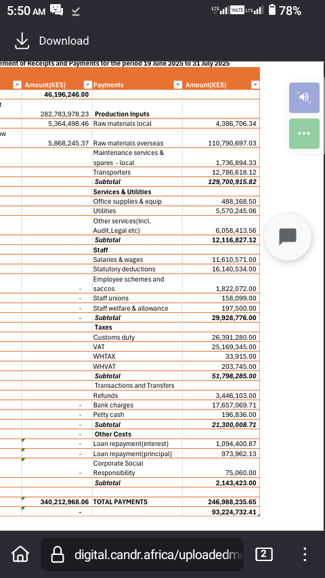325x578 pixels.
Task: Select the Salaries & wages label
Action: [x=118, y=259]
